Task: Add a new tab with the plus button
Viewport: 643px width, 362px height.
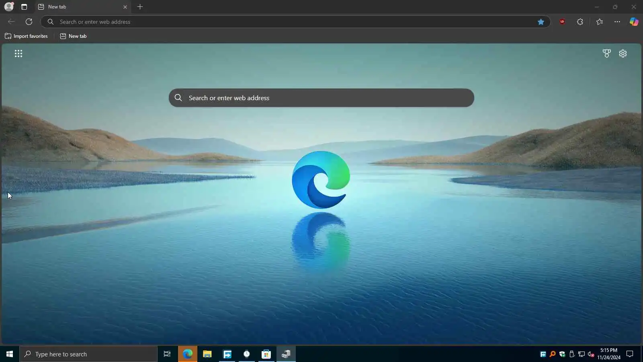Action: (140, 7)
